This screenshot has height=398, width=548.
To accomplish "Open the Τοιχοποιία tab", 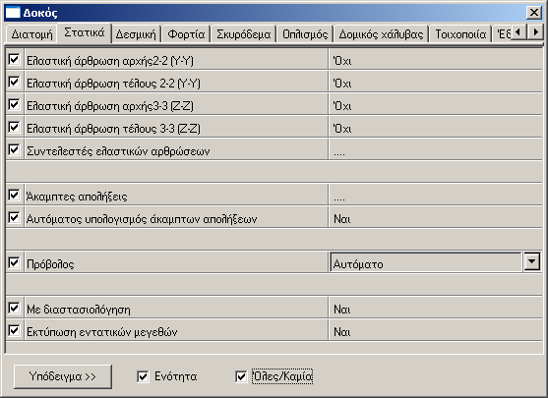I will [x=460, y=34].
